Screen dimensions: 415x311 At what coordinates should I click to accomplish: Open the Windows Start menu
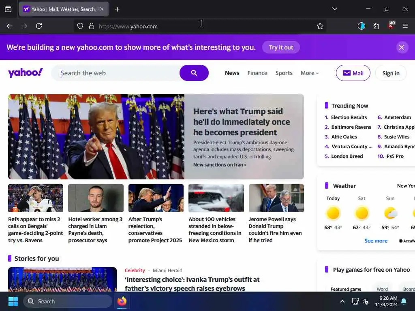(x=13, y=301)
